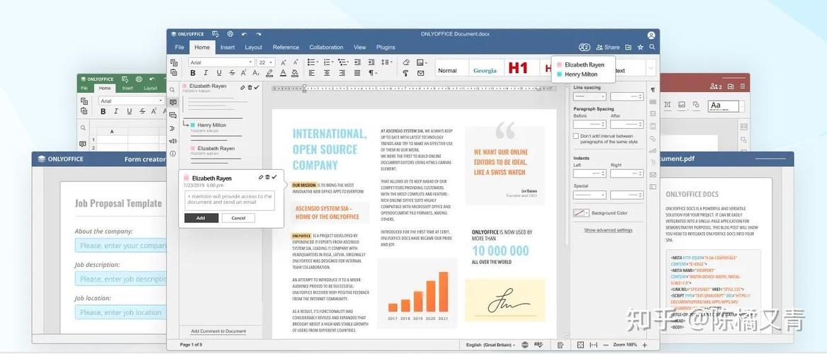
Task: Open the Arial font name dropdown in document editor
Action: [x=222, y=62]
